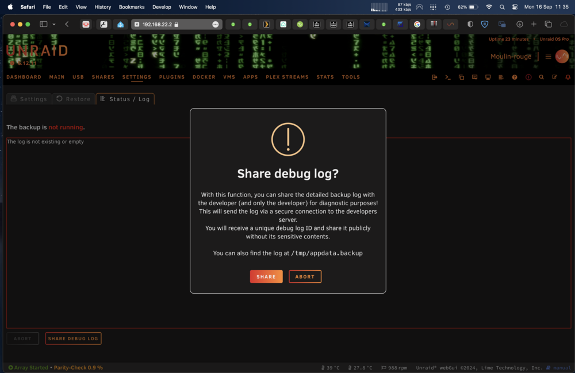
Task: Open Safari downloads arrow icon
Action: 520,24
